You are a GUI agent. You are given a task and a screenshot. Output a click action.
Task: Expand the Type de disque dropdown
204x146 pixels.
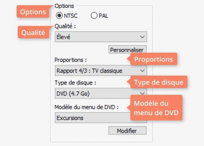(101, 93)
